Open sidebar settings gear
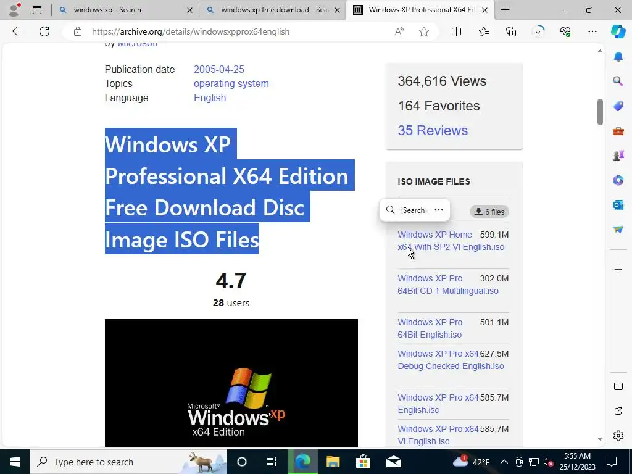 pyautogui.click(x=618, y=436)
